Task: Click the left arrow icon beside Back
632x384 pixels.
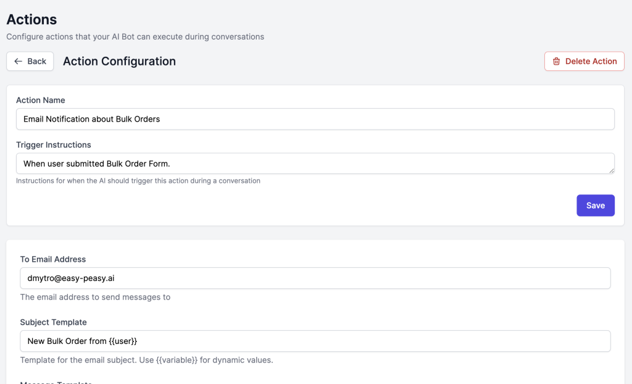Action: tap(18, 61)
